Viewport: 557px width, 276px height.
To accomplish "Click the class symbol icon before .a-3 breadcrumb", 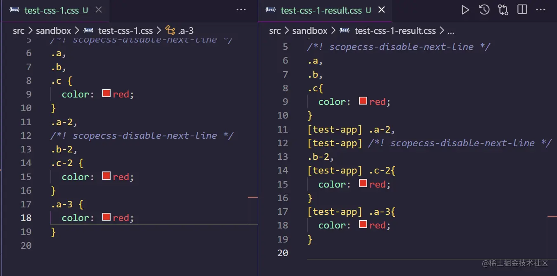I will (170, 30).
